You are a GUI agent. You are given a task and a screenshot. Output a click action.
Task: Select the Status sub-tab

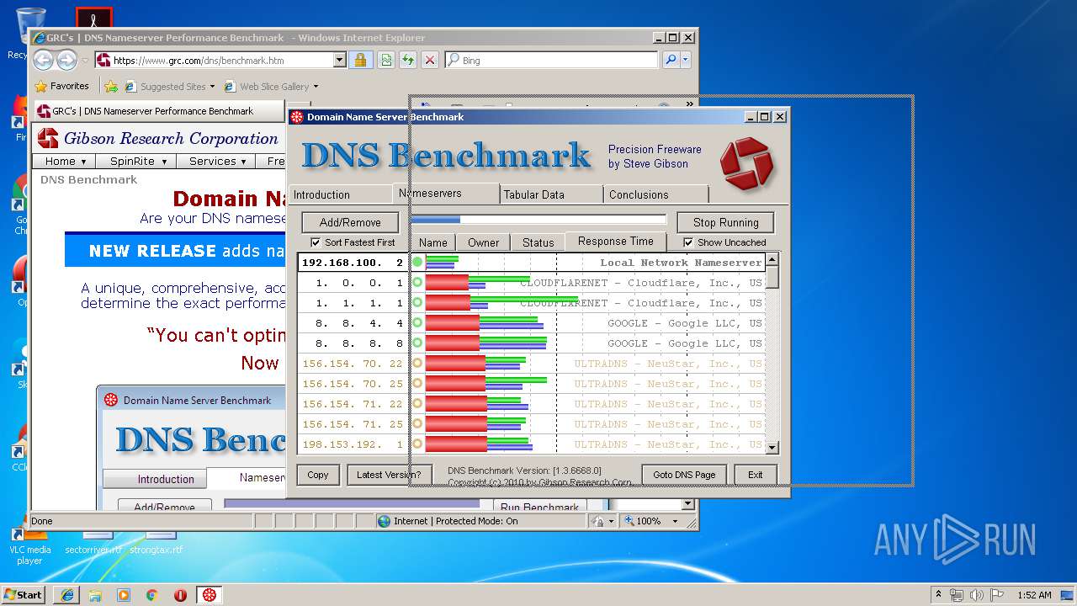538,242
